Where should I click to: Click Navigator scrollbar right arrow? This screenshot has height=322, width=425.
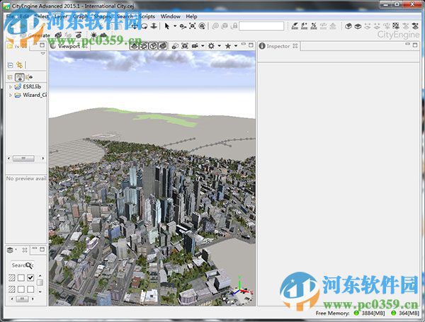coord(43,158)
